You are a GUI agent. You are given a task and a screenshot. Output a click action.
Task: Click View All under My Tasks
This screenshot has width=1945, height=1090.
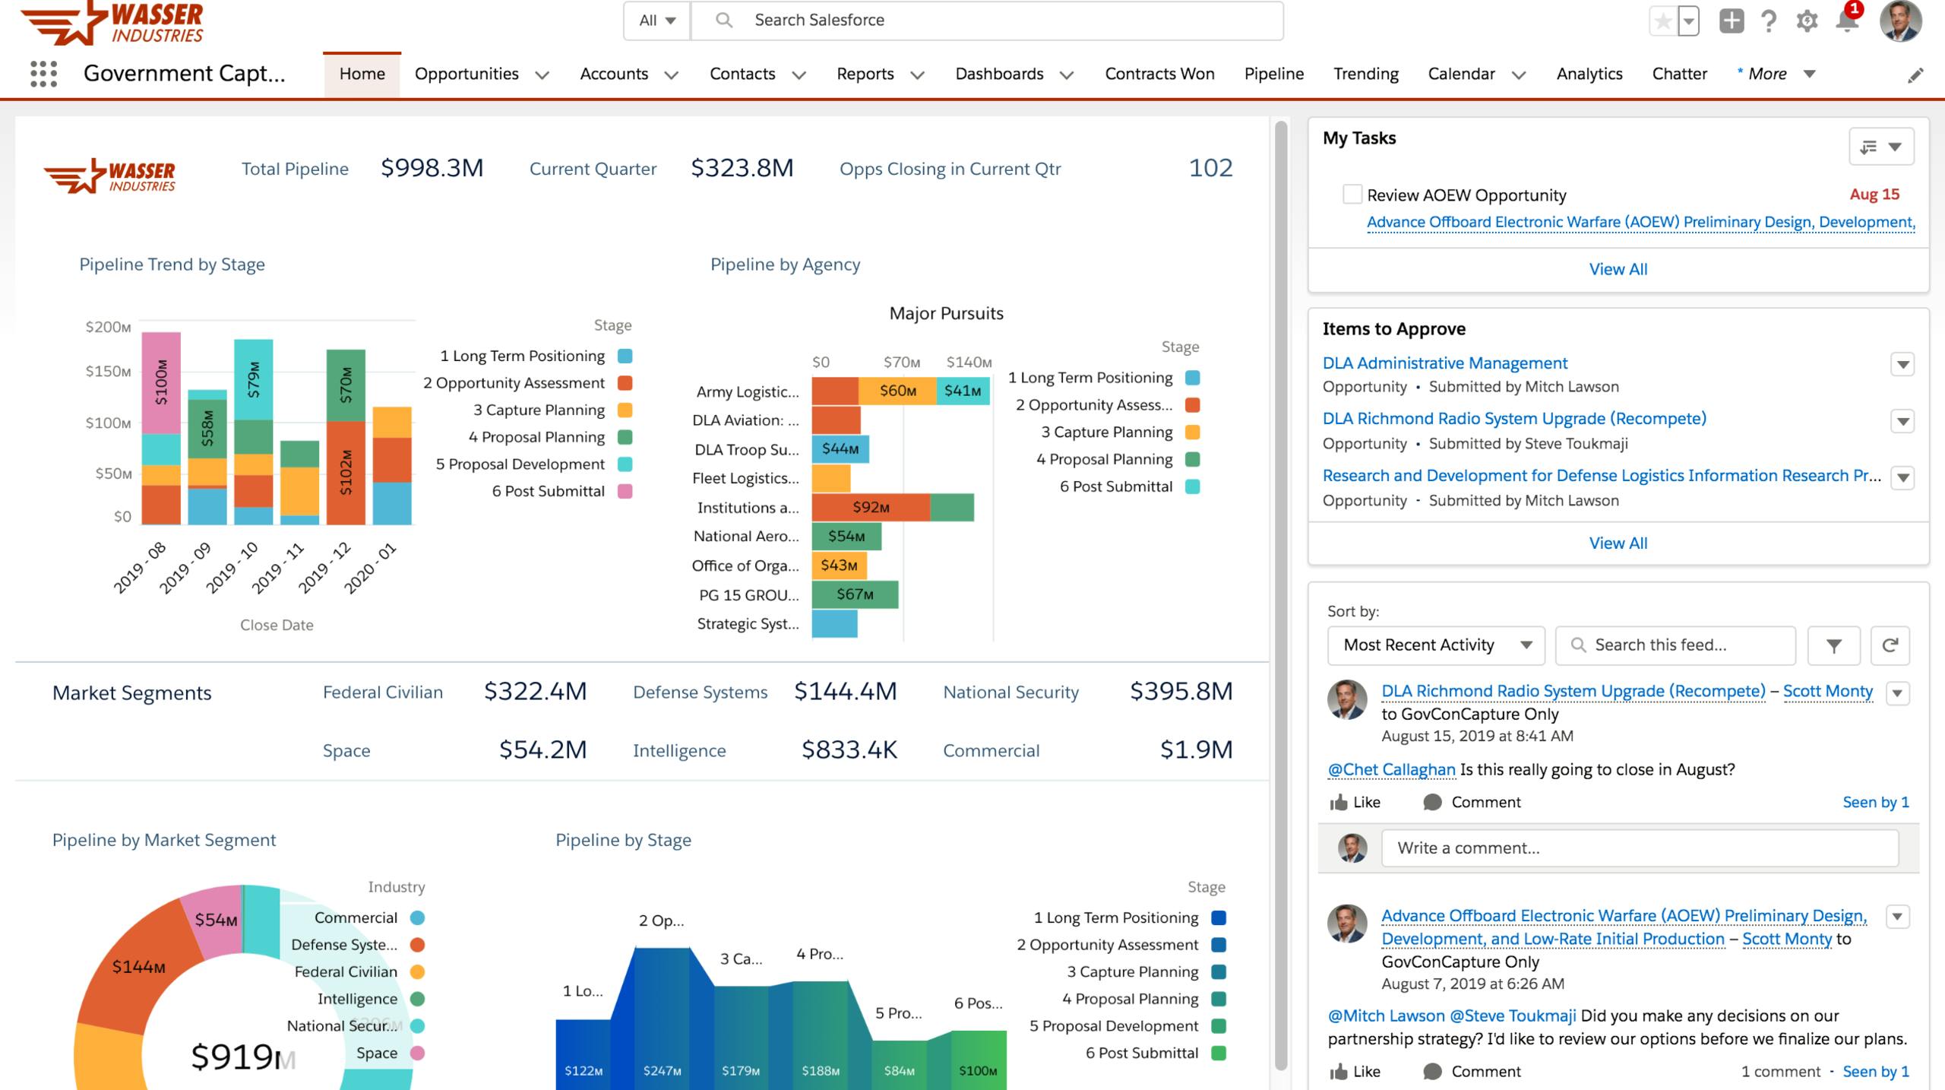tap(1618, 269)
